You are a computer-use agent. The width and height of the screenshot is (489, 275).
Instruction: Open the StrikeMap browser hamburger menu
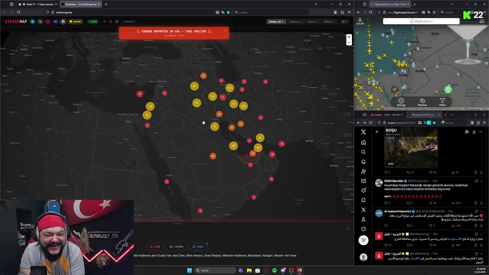click(349, 12)
